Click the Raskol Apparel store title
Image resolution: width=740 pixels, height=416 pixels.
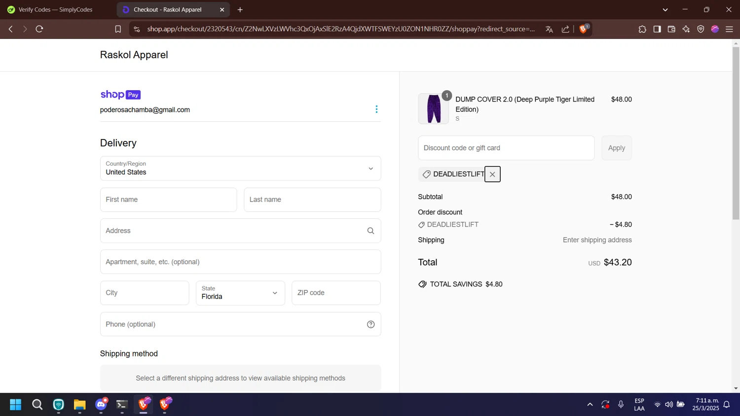[134, 55]
